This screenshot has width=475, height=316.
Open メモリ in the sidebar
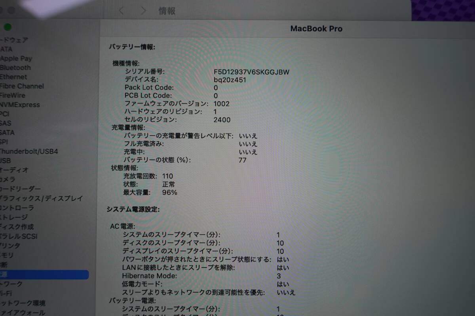click(7, 255)
